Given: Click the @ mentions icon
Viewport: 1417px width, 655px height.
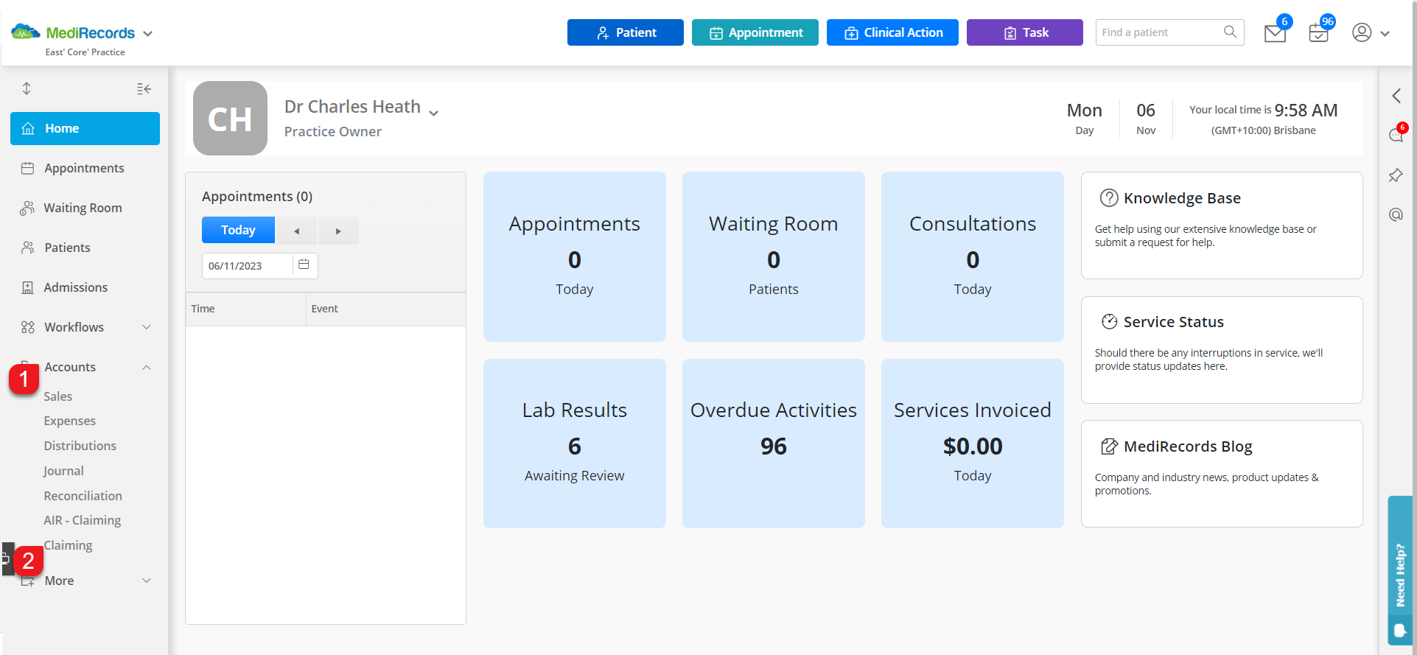Looking at the screenshot, I should coord(1396,214).
